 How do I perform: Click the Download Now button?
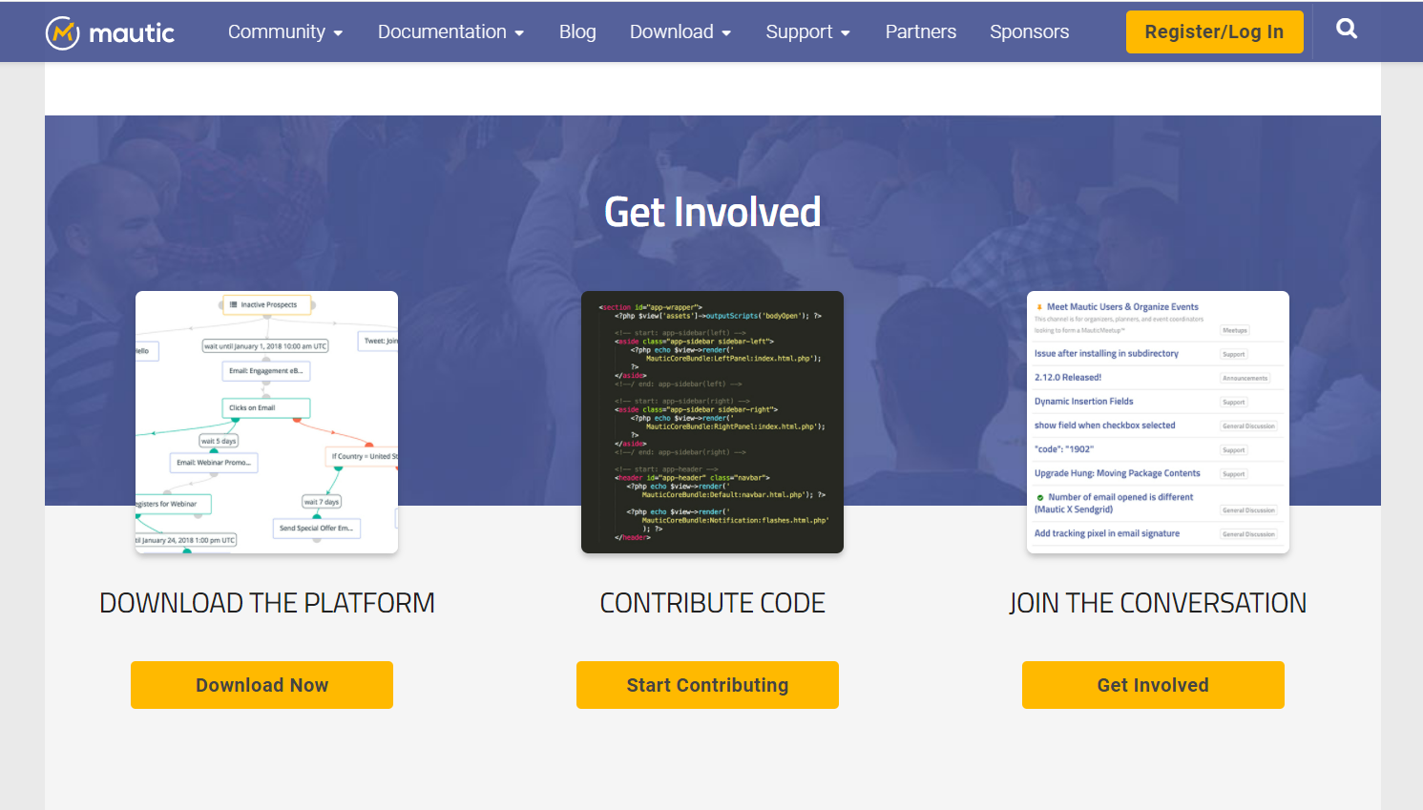coord(262,685)
